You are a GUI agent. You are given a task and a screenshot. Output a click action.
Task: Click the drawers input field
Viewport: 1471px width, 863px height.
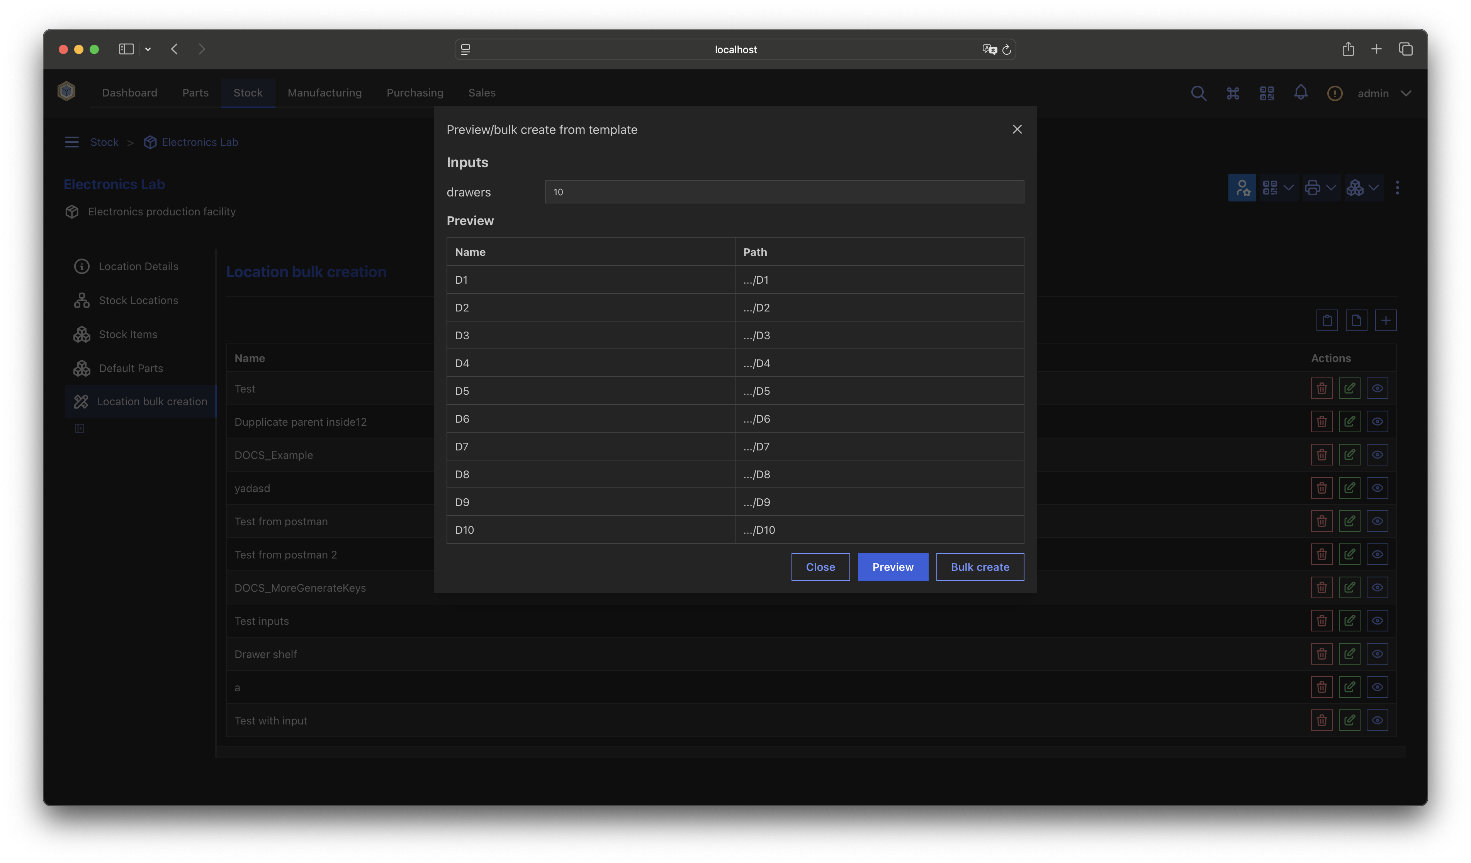(784, 192)
